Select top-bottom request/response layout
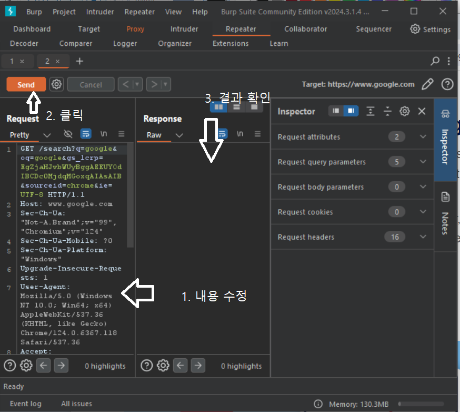This screenshot has width=460, height=412. coord(236,107)
